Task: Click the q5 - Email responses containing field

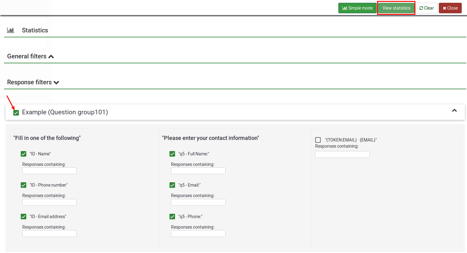Action: pos(198,202)
